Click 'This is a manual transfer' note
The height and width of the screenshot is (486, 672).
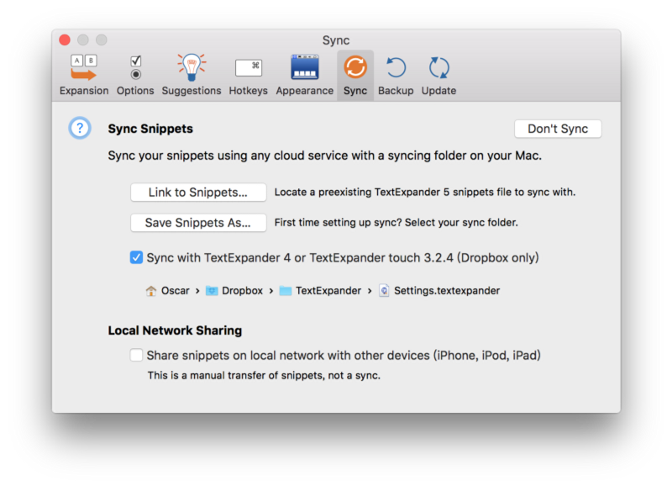[264, 375]
